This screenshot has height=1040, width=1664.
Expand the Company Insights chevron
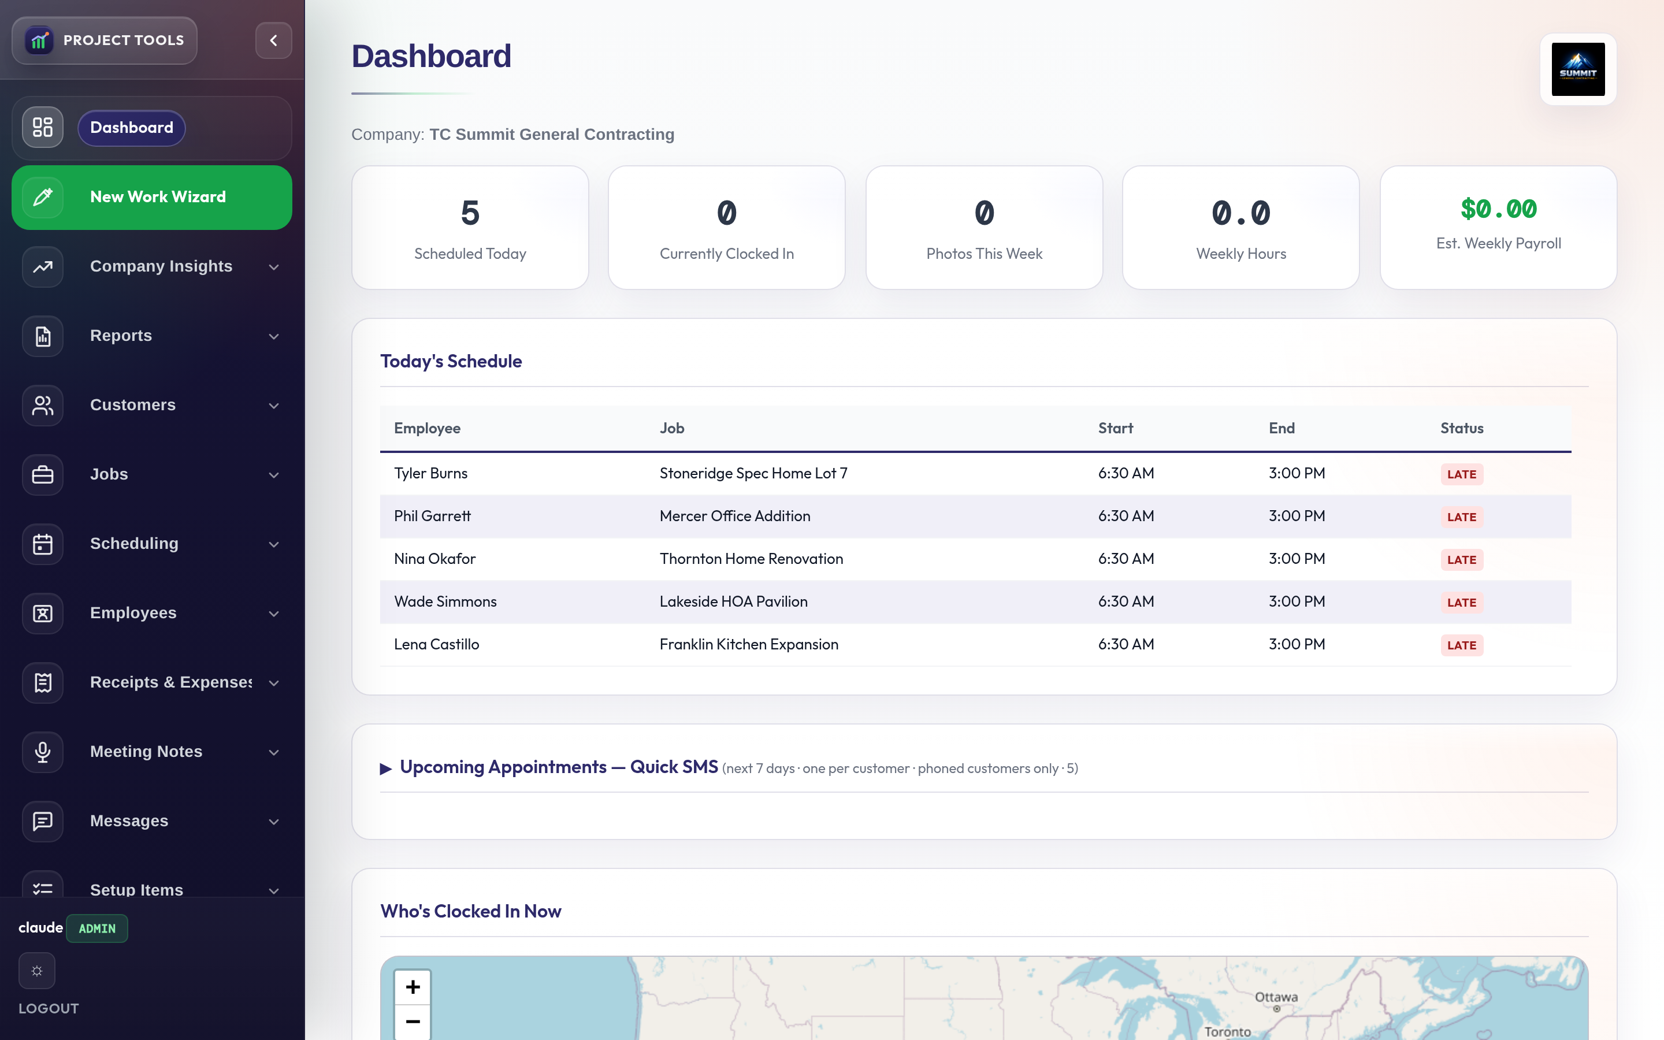tap(274, 267)
